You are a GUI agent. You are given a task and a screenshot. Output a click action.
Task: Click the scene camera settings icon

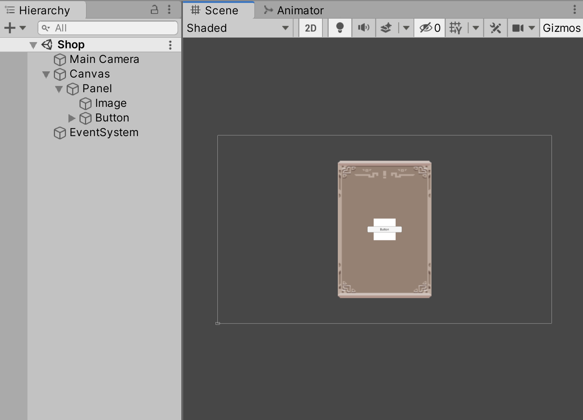[x=518, y=28]
